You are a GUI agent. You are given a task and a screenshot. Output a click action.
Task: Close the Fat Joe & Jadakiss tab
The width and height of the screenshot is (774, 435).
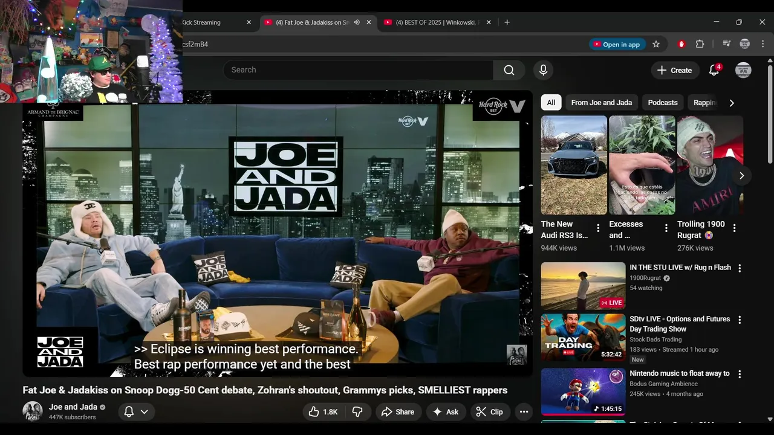369,22
